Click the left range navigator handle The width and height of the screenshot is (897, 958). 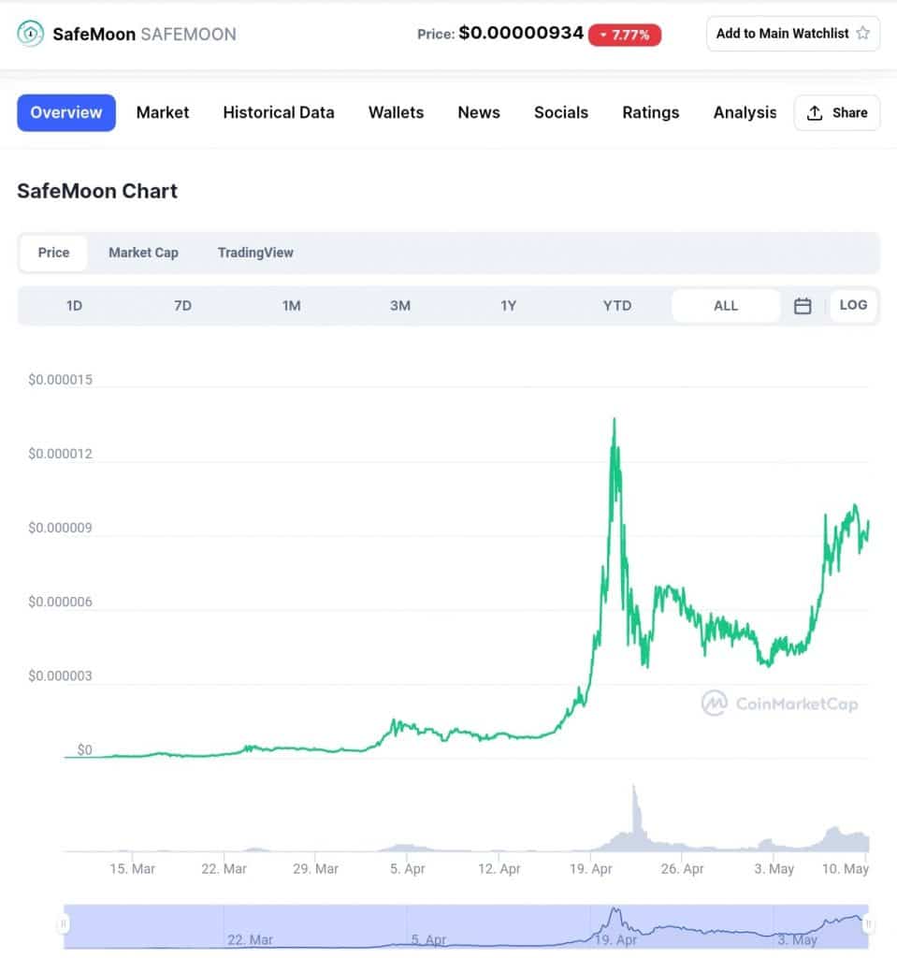[63, 924]
